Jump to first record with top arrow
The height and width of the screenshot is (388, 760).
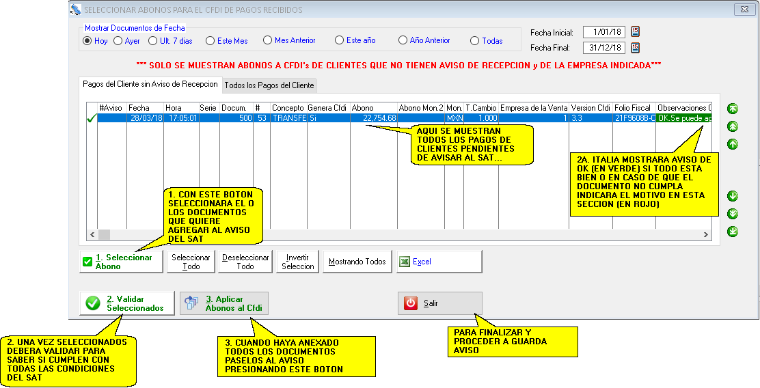click(733, 109)
